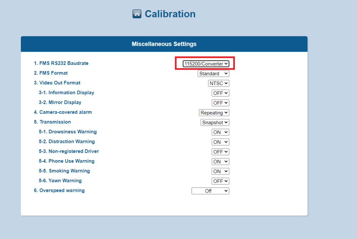Click the Miscellaneous Settings header bar
This screenshot has height=239, width=357.
tap(164, 44)
